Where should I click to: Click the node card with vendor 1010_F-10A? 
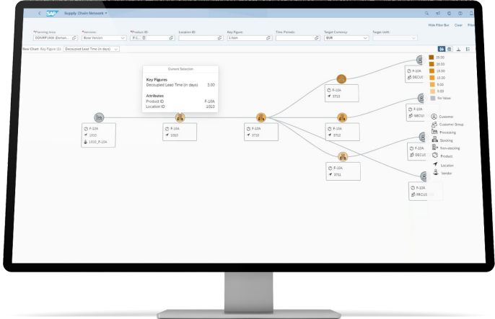point(98,135)
